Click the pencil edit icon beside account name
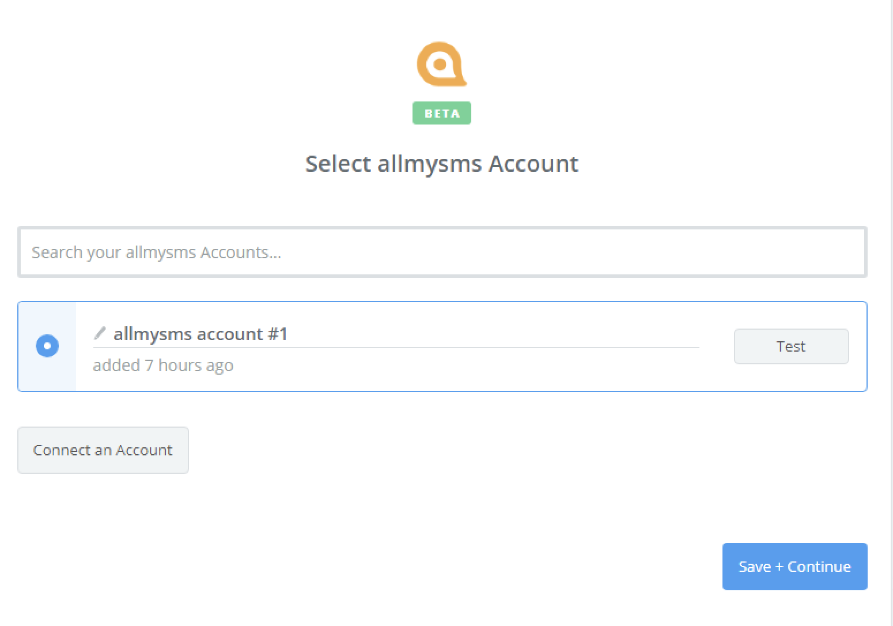Screen dimensions: 893x626 (100, 333)
